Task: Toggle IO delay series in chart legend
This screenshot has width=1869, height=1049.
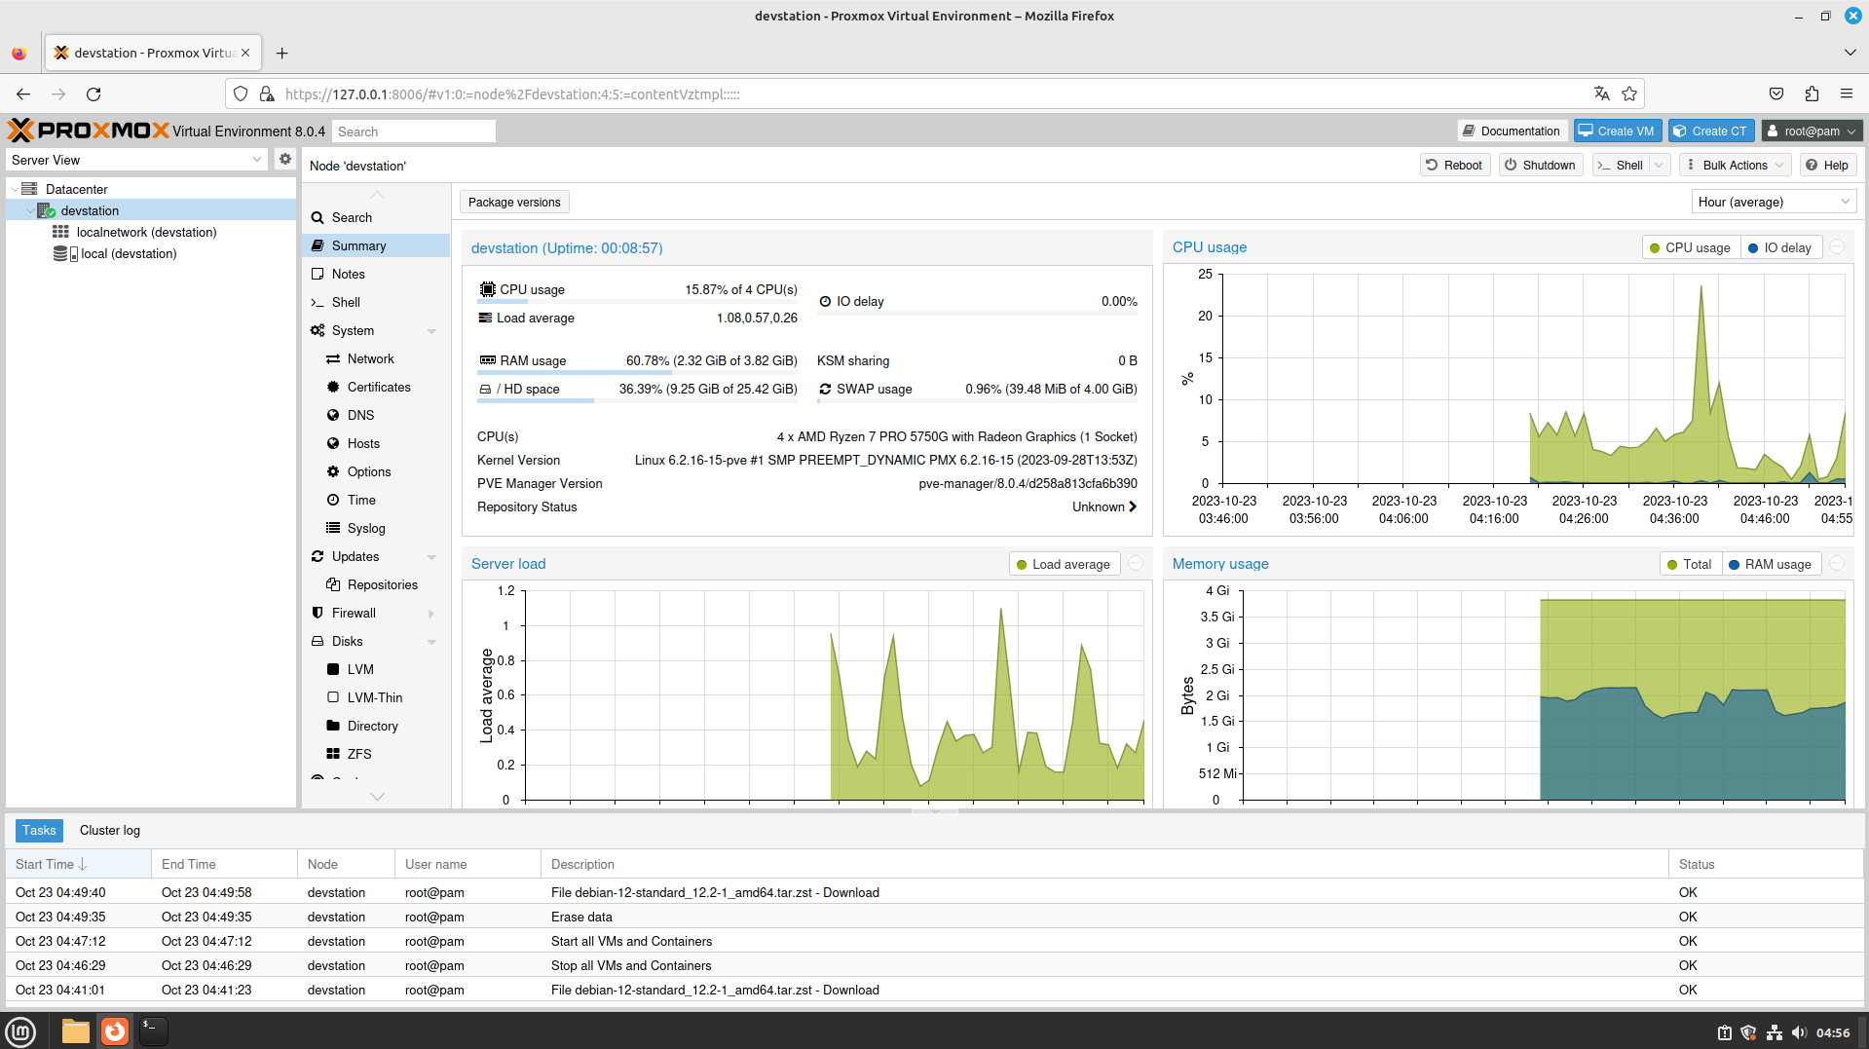Action: coord(1779,247)
